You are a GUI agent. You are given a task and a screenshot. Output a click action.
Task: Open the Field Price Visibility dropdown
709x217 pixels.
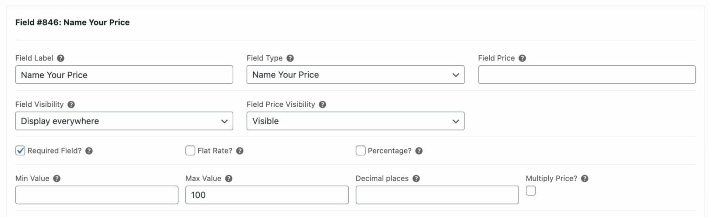coord(355,121)
